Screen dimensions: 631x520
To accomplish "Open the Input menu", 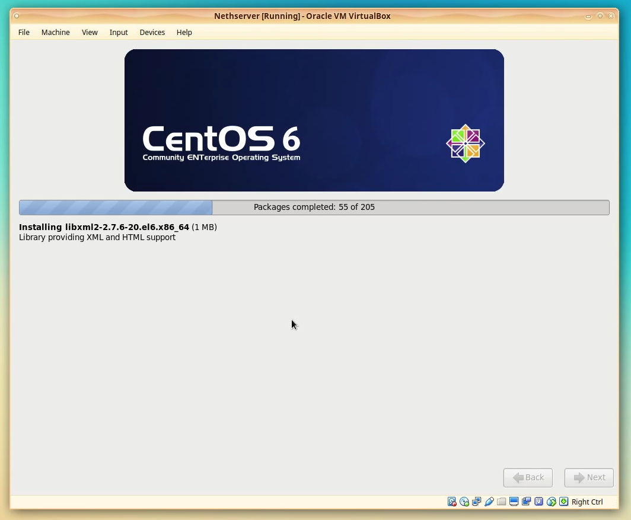I will click(x=119, y=32).
